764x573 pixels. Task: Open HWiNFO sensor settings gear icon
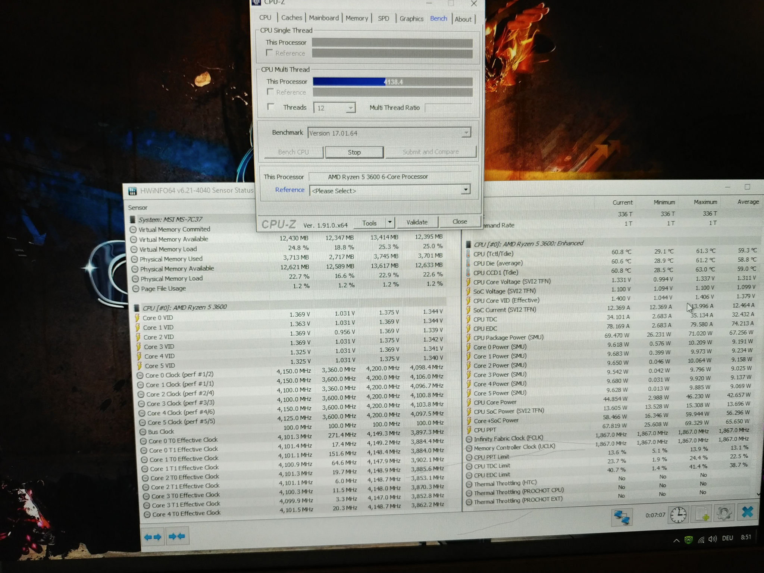(724, 513)
